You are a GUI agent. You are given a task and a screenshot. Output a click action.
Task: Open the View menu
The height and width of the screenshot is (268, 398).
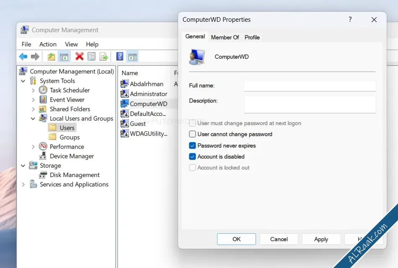pos(71,44)
